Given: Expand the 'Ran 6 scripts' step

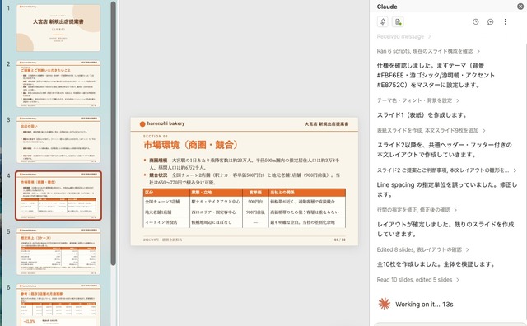Looking at the screenshot, I should point(428,51).
